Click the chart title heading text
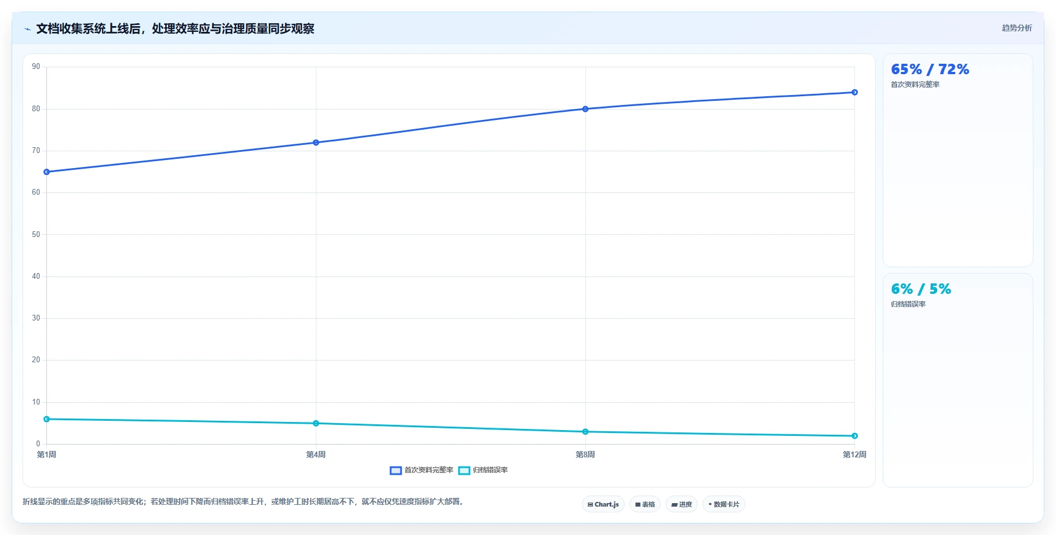The height and width of the screenshot is (535, 1056). coord(175,29)
